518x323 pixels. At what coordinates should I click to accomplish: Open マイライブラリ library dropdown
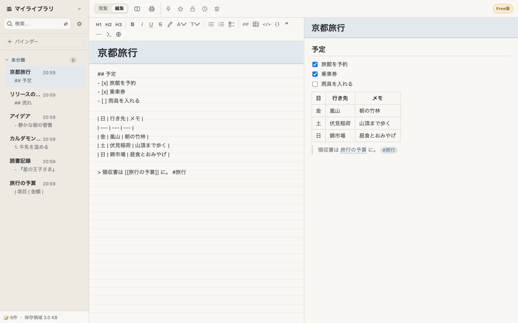(79, 9)
